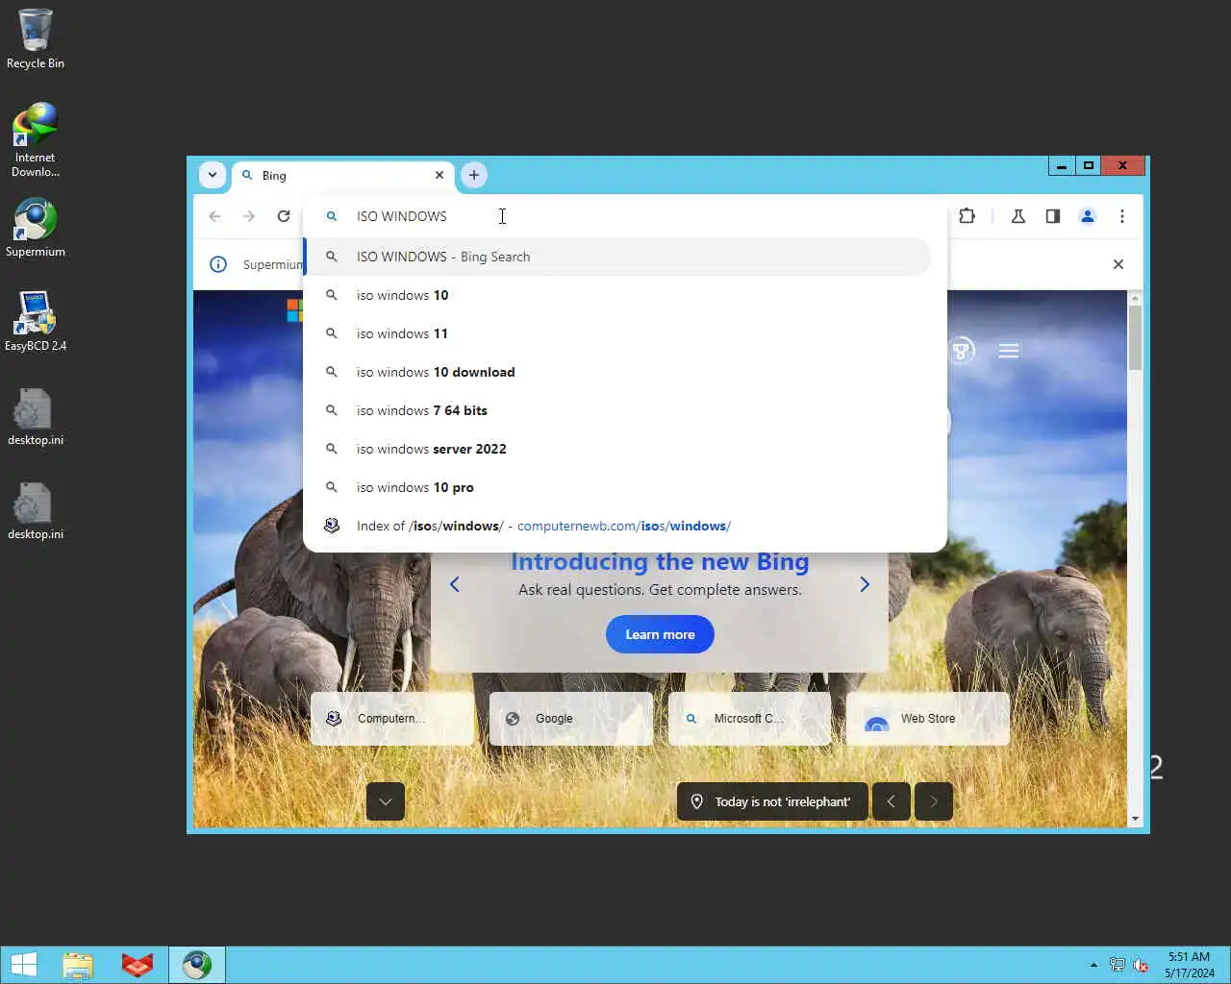Choose suggestion 'iso windows 11'
This screenshot has width=1231, height=984.
pos(618,333)
